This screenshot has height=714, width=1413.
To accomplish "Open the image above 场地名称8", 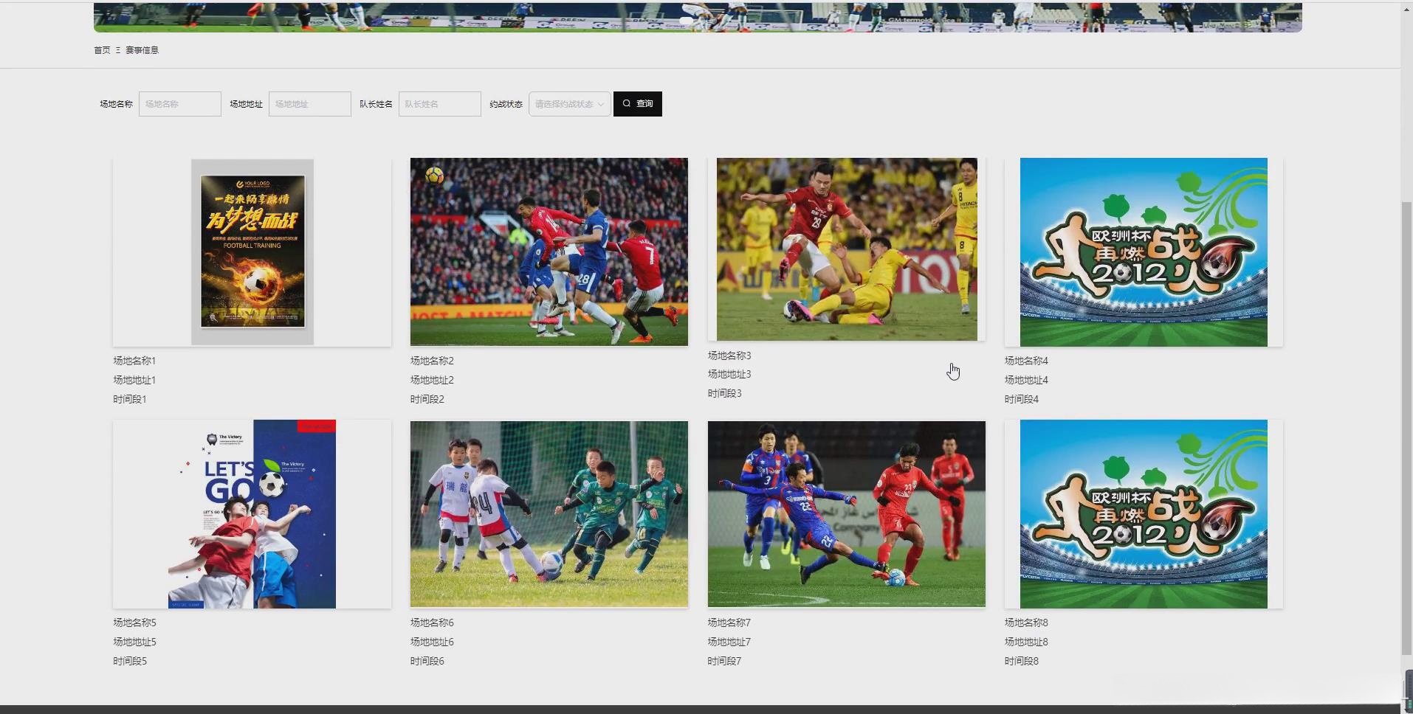I will 1144,514.
